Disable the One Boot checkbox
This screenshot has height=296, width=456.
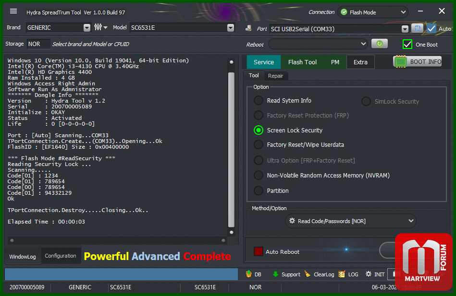407,44
